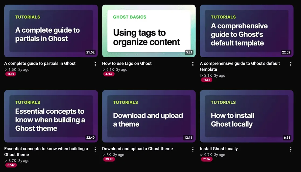Click the '5K 3y ago' view count
301x172 pixels.
point(113,155)
